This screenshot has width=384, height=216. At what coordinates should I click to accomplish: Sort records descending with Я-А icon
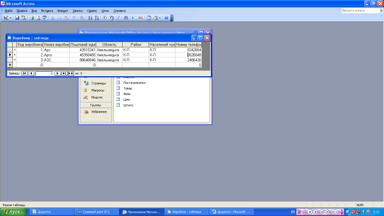pyautogui.click(x=97, y=17)
